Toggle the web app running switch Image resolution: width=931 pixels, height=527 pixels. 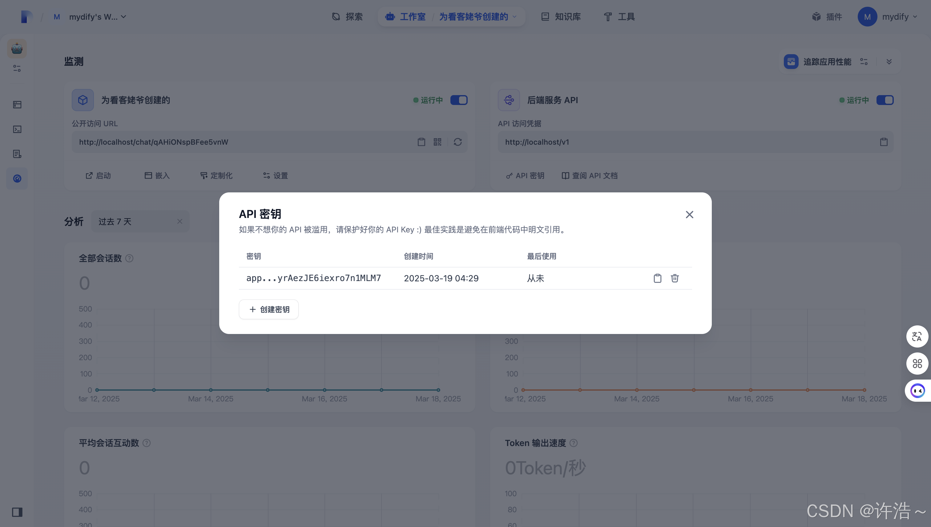(x=459, y=100)
